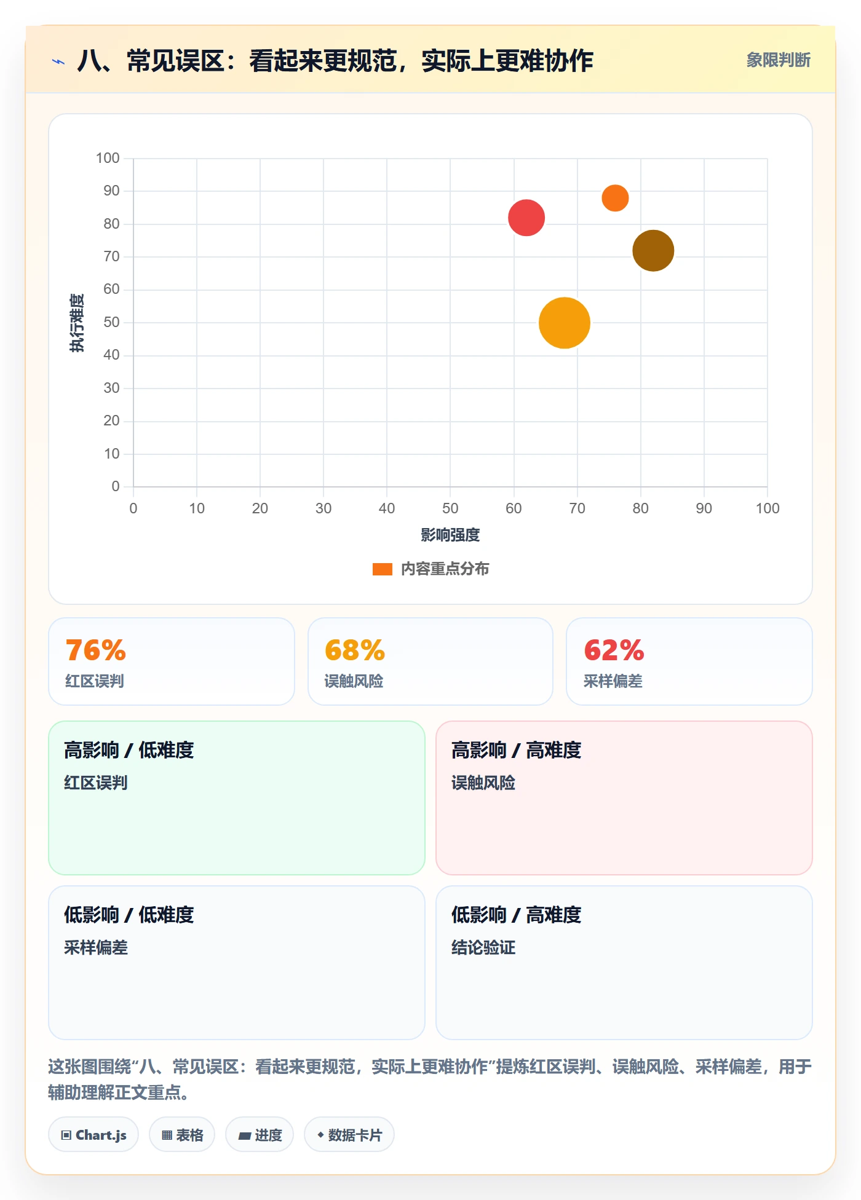Viewport: 861px width, 1200px height.
Task: Click the 表格 tag chip
Action: (x=182, y=1134)
